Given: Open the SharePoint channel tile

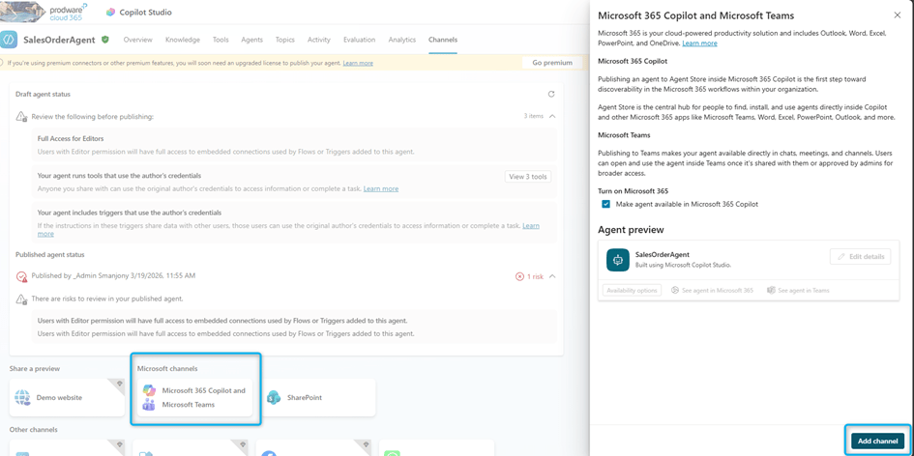Looking at the screenshot, I should tap(318, 397).
